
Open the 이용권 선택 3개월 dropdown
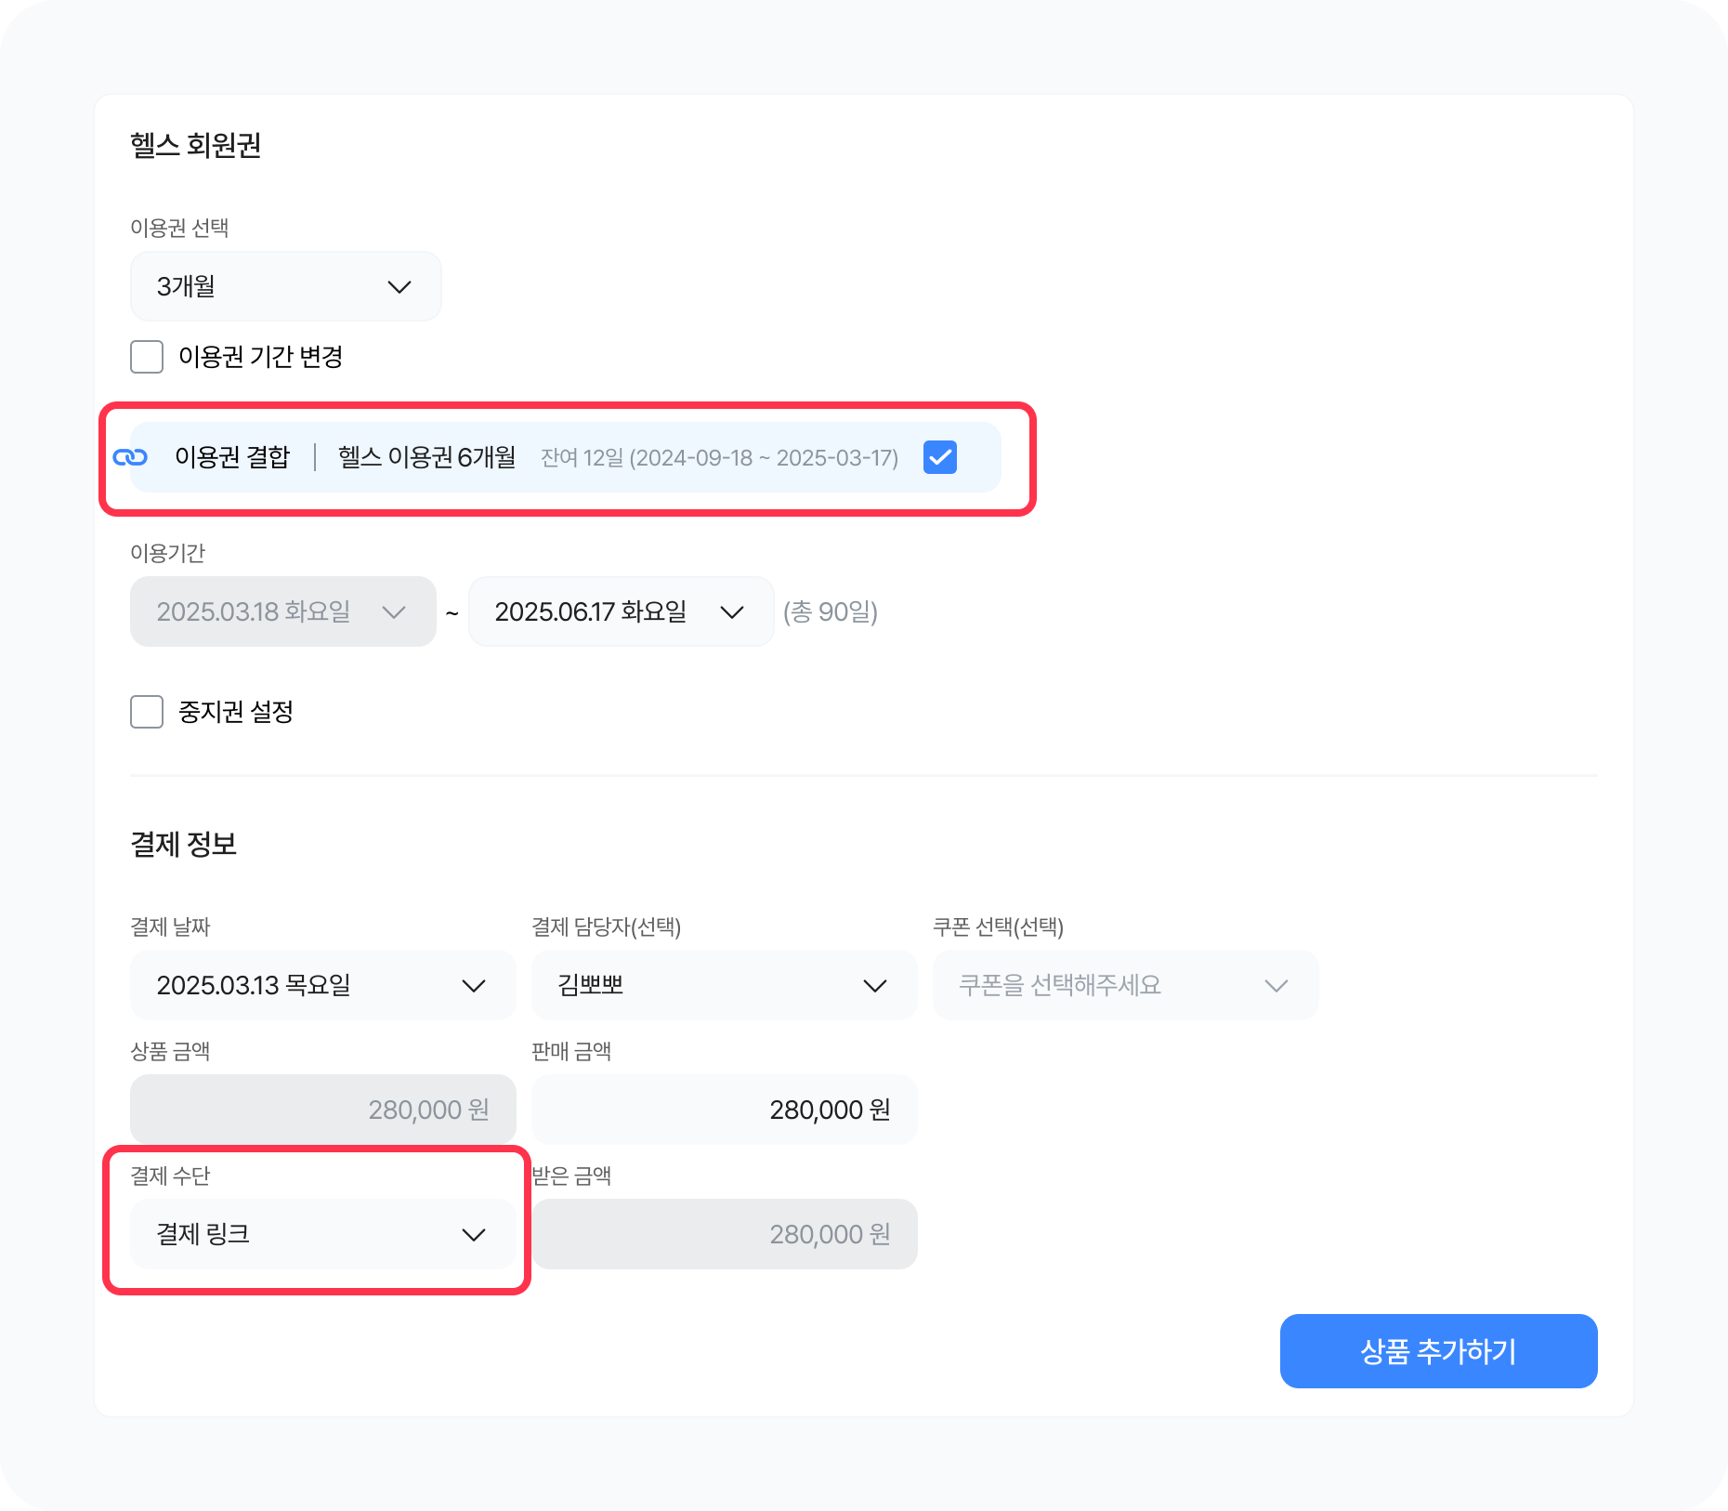pyautogui.click(x=285, y=287)
